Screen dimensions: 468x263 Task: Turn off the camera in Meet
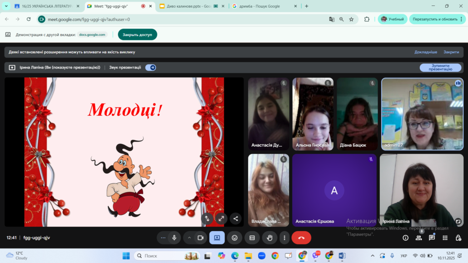click(x=200, y=238)
